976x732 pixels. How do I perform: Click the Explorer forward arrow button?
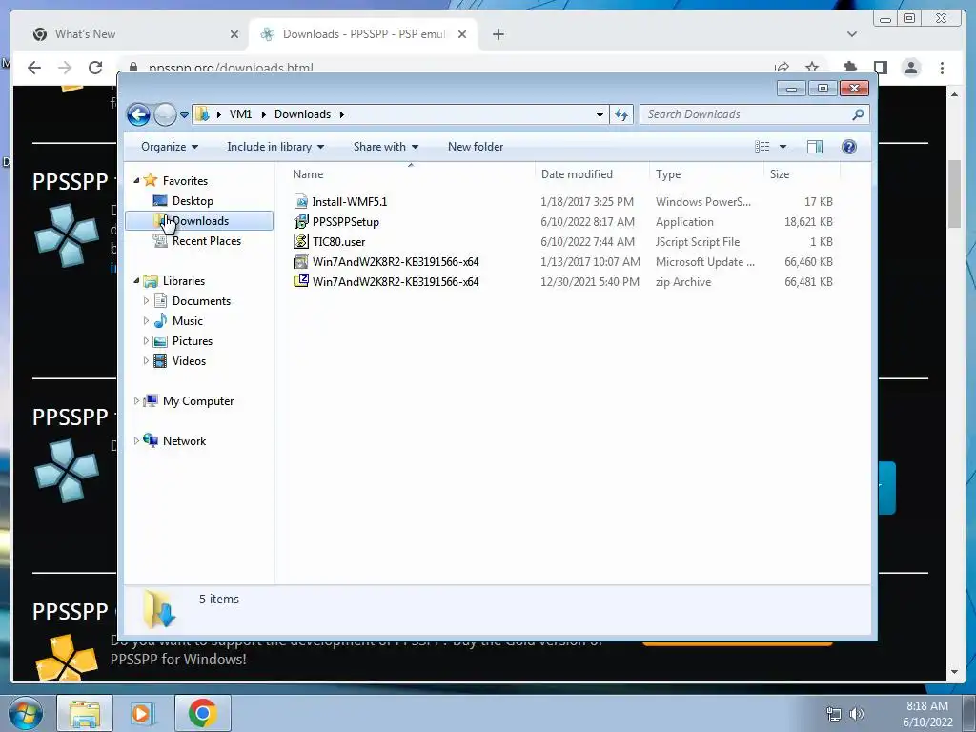pyautogui.click(x=165, y=114)
